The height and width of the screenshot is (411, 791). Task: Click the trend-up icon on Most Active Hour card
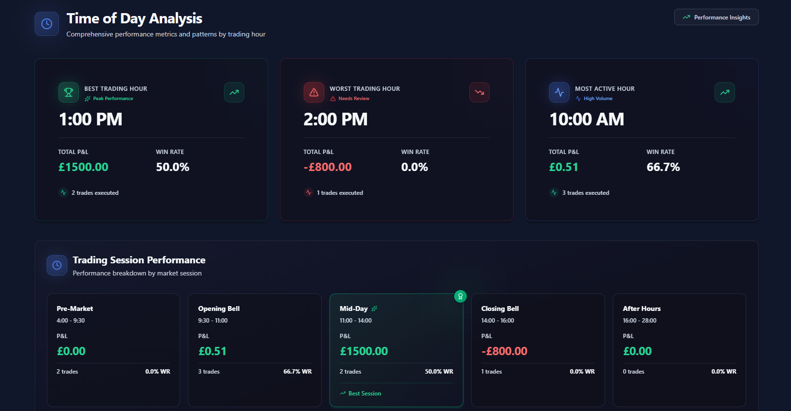click(725, 92)
